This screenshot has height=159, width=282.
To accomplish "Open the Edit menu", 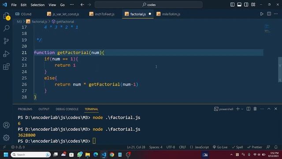I will click(23, 5).
